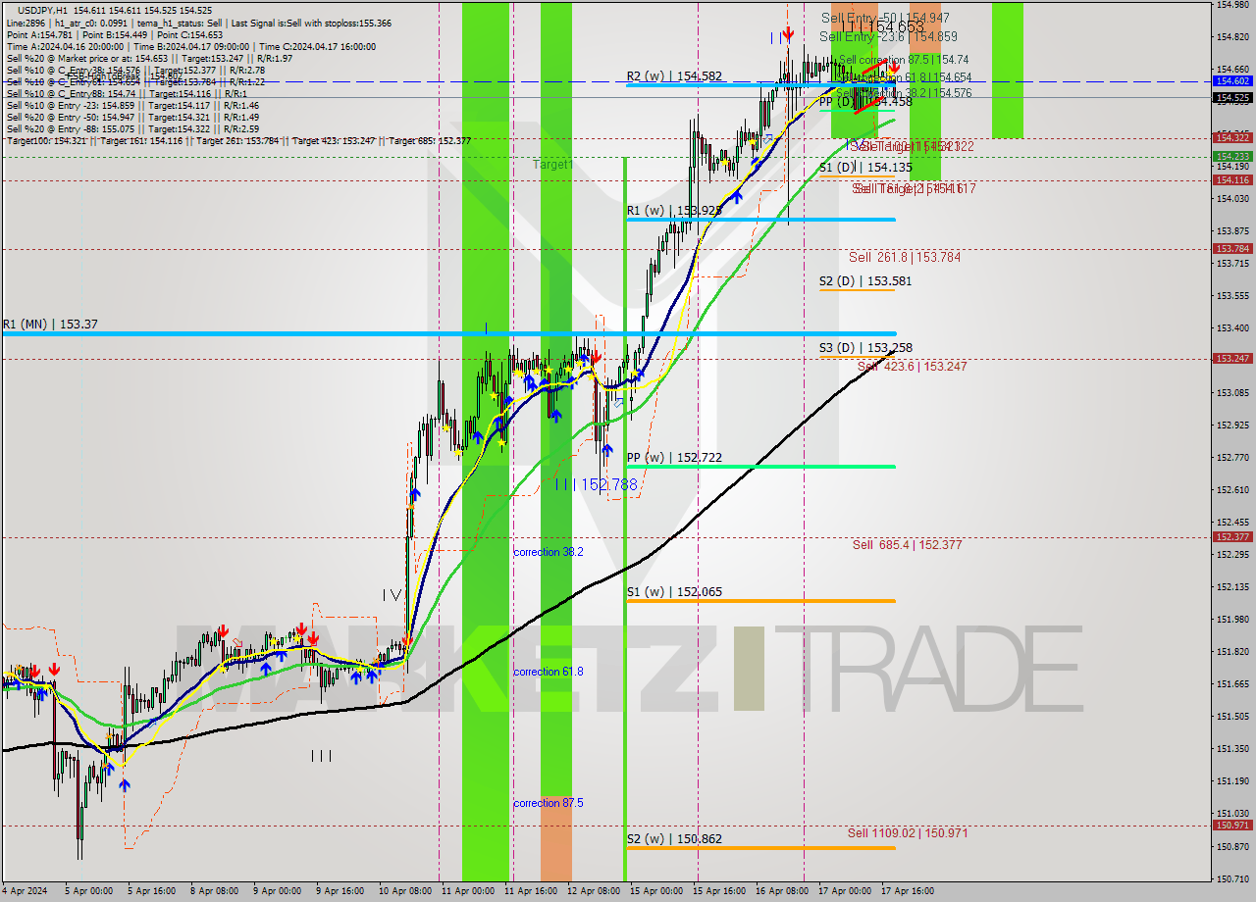Select the PP (w) | 152.722 pivot label
Screen dimensions: 1256x902
click(674, 457)
